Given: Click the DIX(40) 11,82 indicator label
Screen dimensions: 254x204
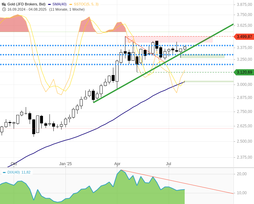Looking at the screenshot, I should click(19, 172).
